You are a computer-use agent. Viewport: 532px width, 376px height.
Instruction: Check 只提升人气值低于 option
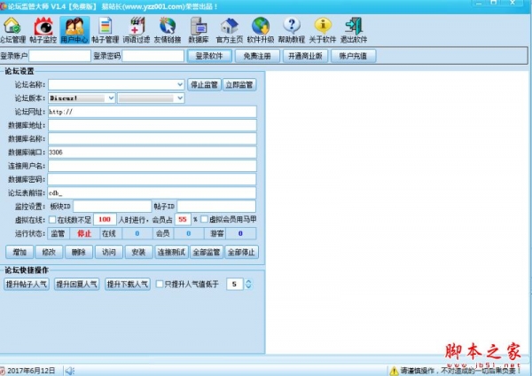coord(159,284)
